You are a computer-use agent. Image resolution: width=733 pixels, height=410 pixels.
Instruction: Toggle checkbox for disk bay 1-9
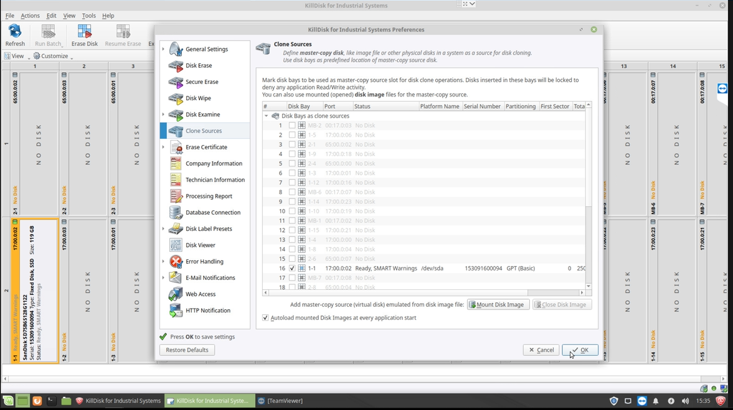(x=292, y=154)
